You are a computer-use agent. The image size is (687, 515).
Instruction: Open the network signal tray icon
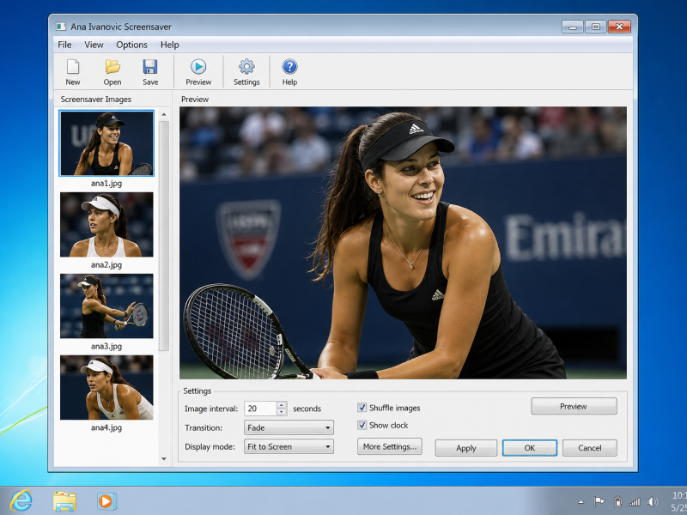[635, 502]
